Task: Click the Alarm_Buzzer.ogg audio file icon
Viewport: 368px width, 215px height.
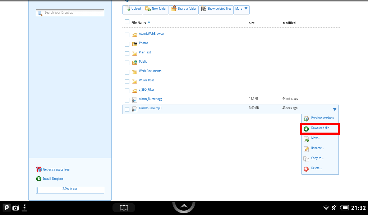Action: [135, 100]
